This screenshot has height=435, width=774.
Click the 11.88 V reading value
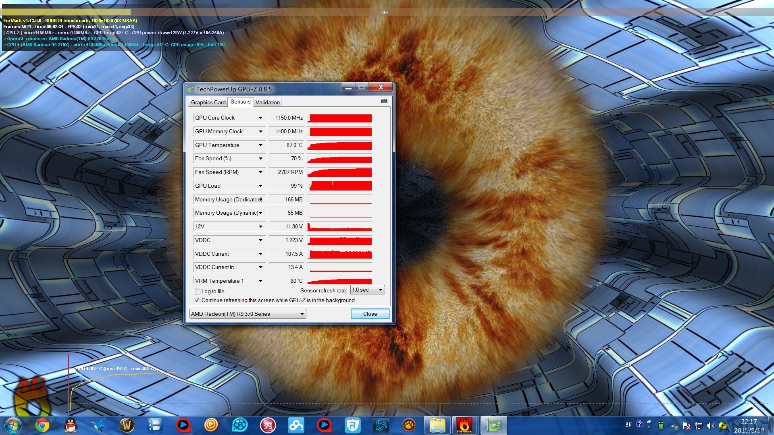click(287, 226)
